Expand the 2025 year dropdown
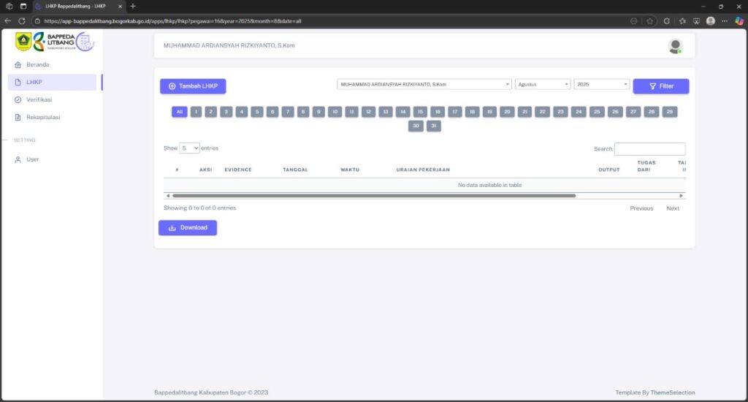 click(x=601, y=85)
